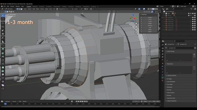Open the RetopoFlow 3.2.4 dropdown
Image resolution: width=197 pixels, height=110 pixels.
tap(64, 9)
